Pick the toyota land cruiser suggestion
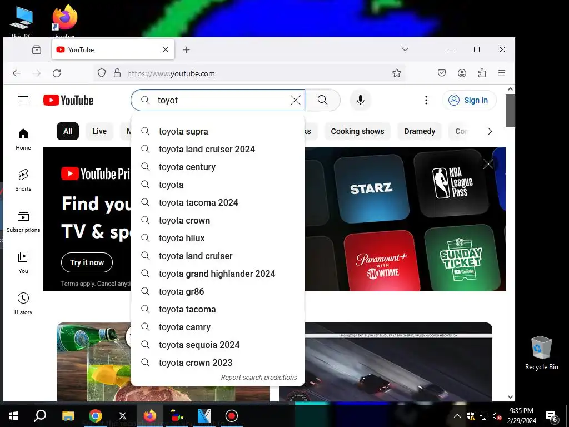 click(x=218, y=256)
